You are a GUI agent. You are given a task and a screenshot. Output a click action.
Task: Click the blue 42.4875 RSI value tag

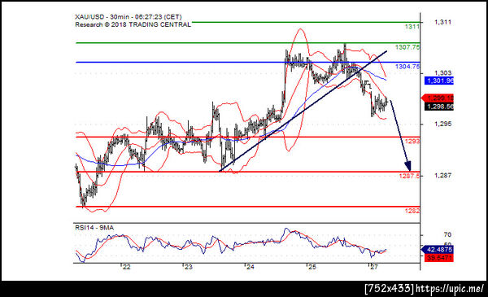click(x=438, y=250)
